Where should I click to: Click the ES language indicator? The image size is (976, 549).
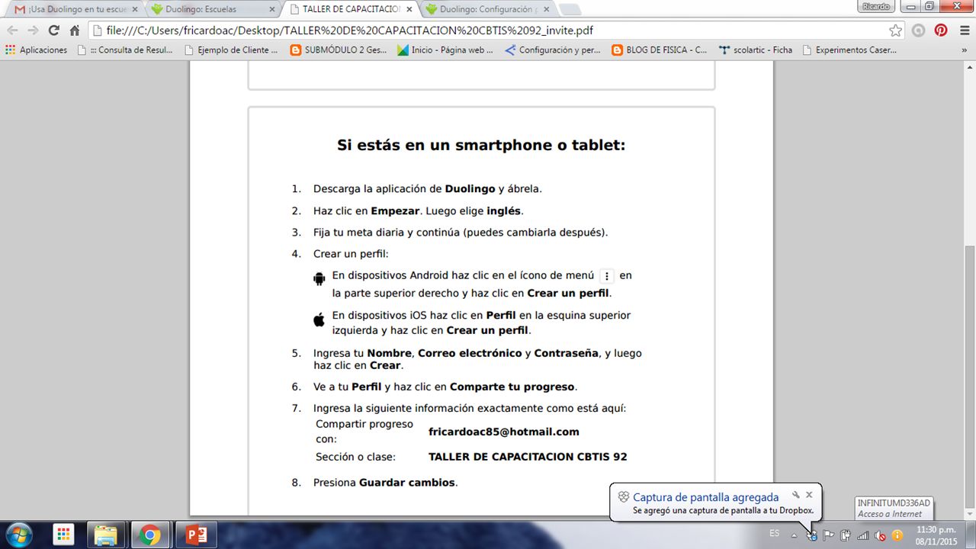tap(775, 532)
